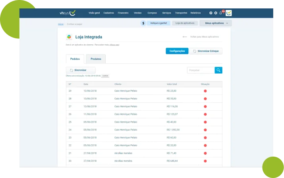Click the Valor total column header
The height and width of the screenshot is (178, 284).
tap(172, 84)
